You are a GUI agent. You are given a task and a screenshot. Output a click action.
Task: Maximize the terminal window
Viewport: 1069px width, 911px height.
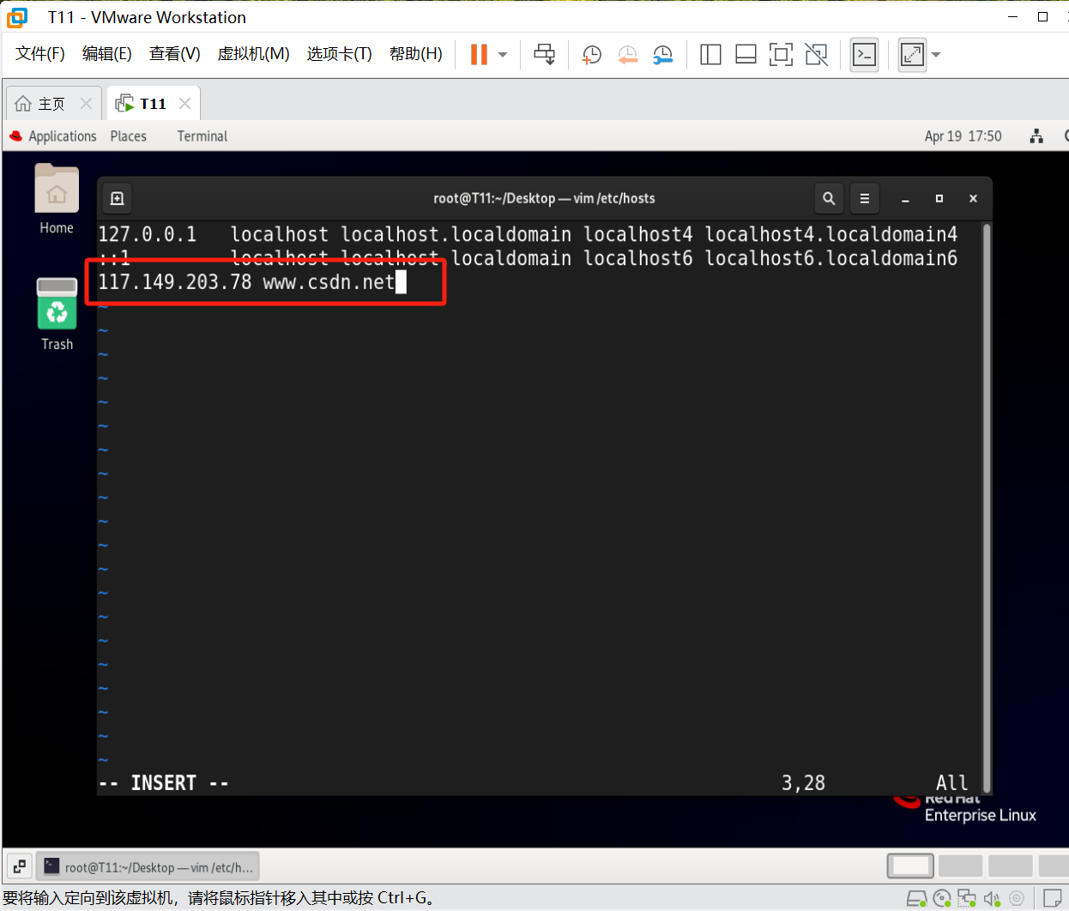pyautogui.click(x=939, y=198)
